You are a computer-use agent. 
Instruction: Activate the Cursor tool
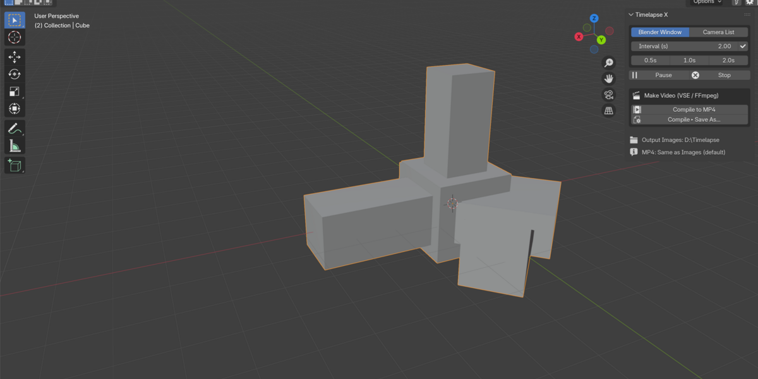click(x=15, y=37)
